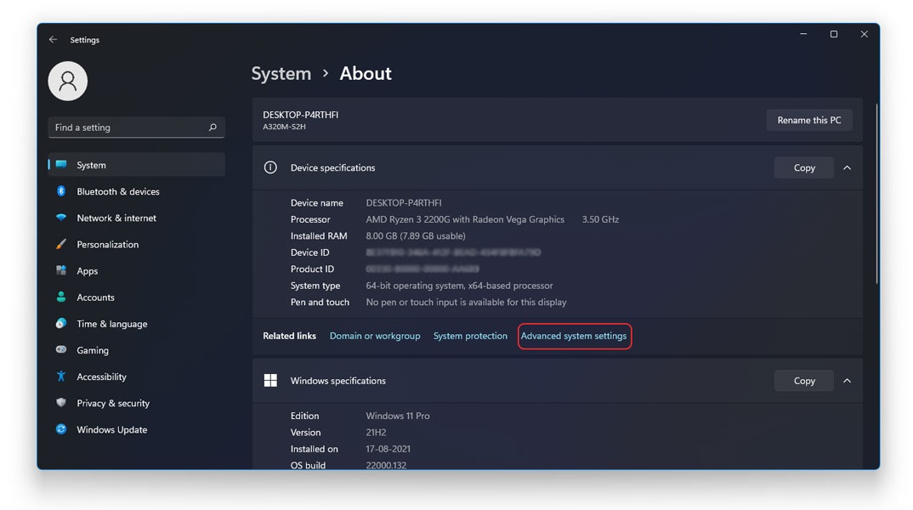Open Time & language settings
Viewport: 913px width, 510px height.
[x=112, y=323]
